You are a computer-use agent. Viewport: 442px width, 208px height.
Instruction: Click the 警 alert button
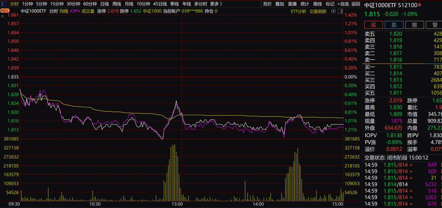[x=435, y=25]
